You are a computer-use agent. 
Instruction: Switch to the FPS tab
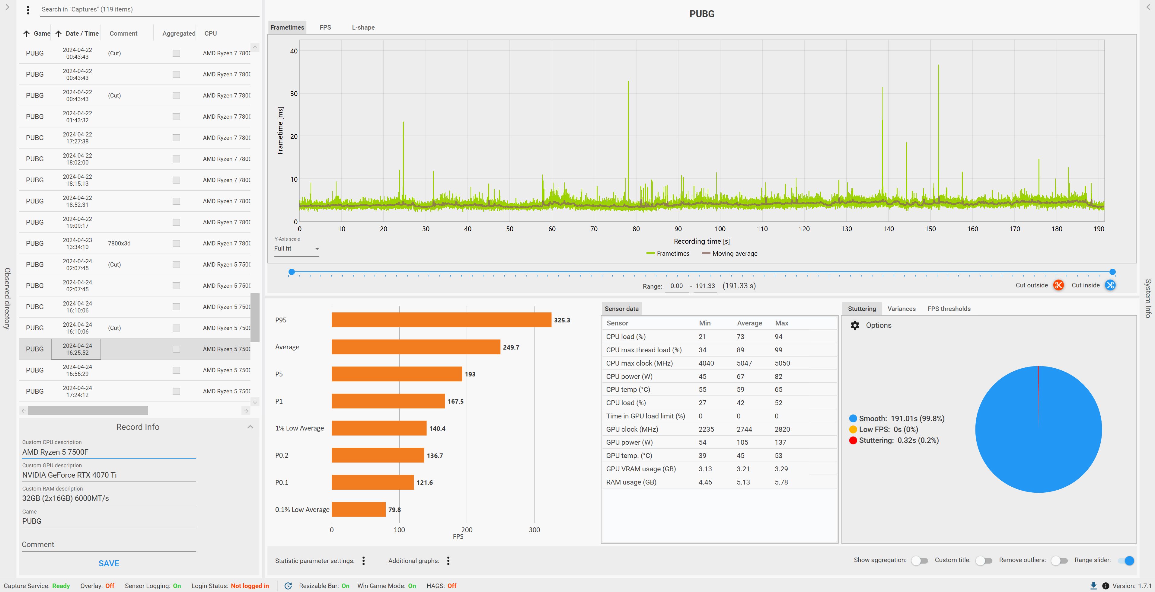pos(325,27)
